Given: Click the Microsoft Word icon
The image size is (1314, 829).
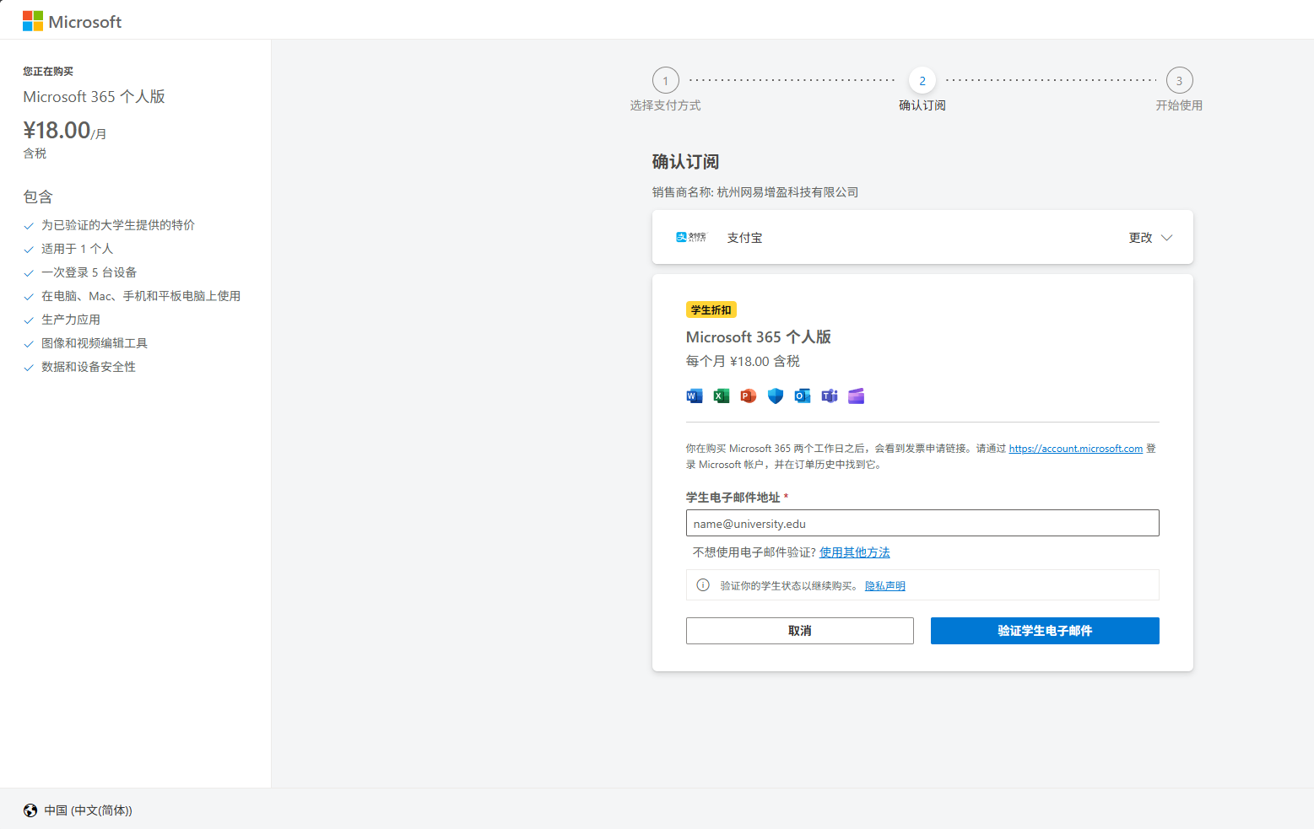Looking at the screenshot, I should click(x=694, y=396).
